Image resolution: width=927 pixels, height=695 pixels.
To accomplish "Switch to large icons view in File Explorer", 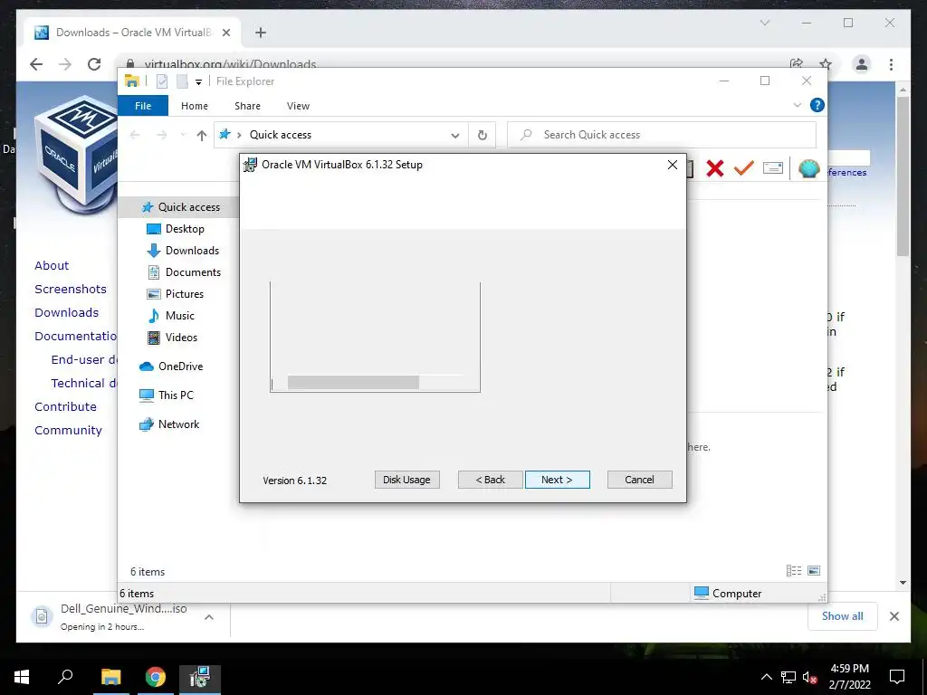I will [814, 570].
